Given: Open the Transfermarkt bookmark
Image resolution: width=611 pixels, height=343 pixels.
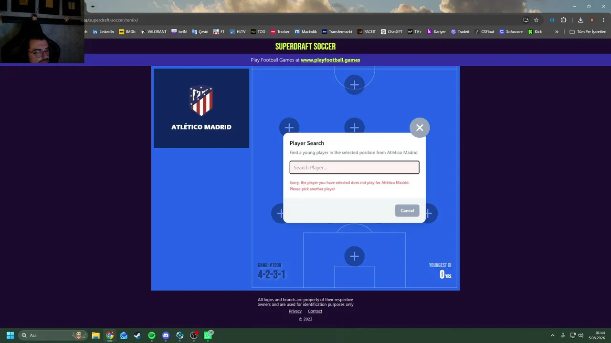Looking at the screenshot, I should point(337,32).
